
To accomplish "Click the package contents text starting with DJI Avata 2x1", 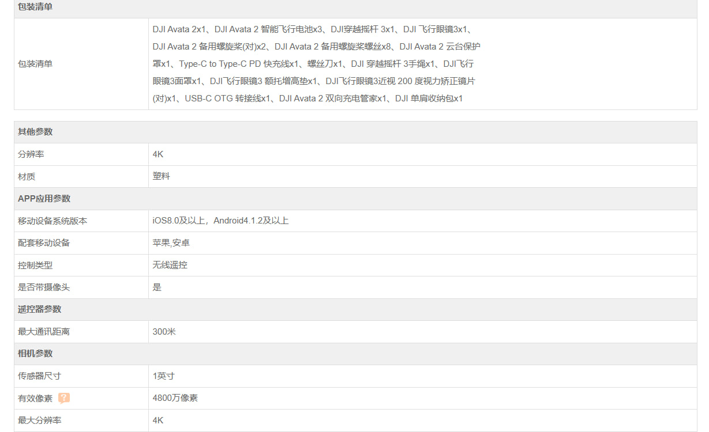I will pos(316,64).
